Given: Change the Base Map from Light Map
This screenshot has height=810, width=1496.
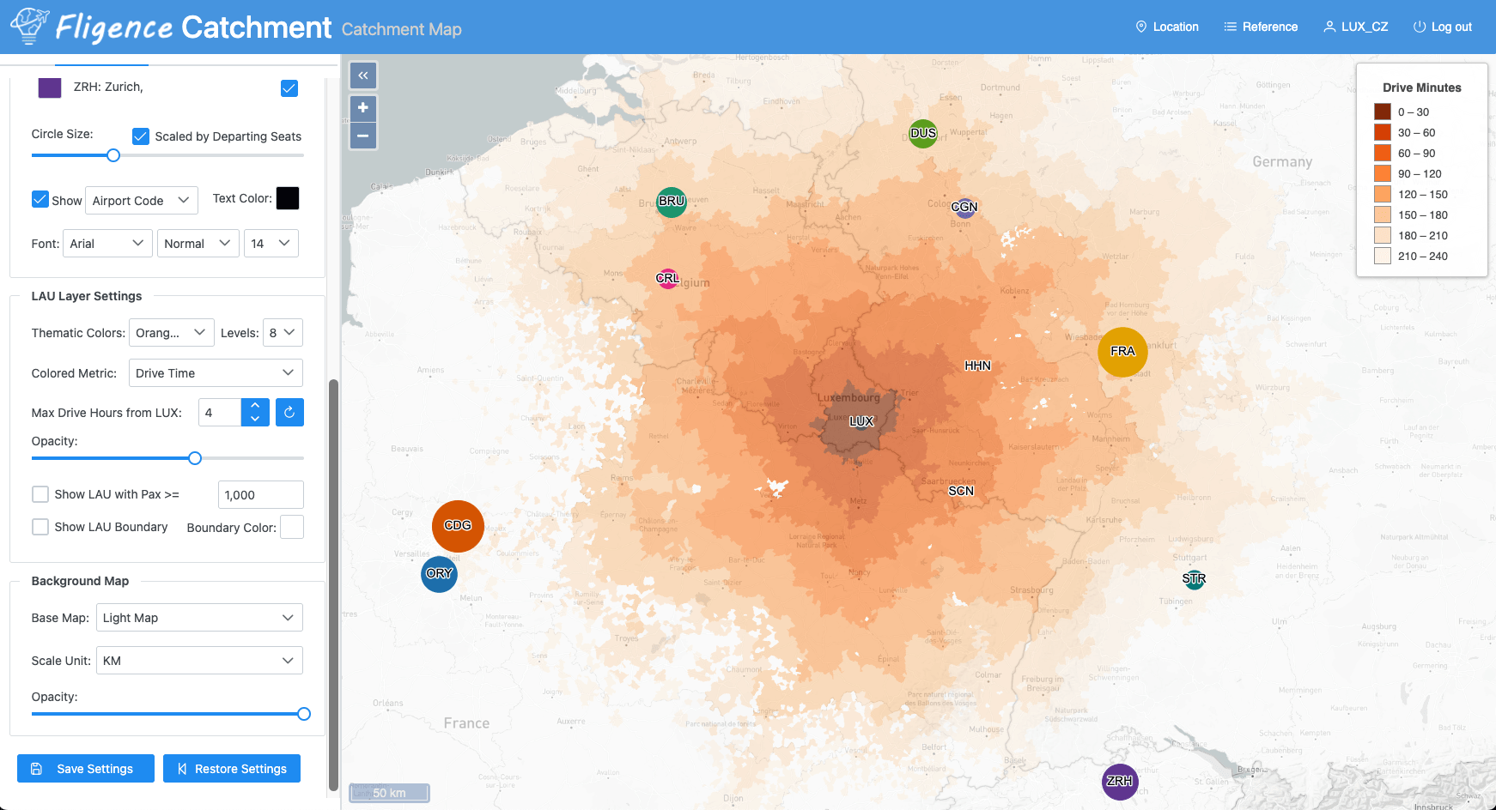Looking at the screenshot, I should [x=199, y=617].
